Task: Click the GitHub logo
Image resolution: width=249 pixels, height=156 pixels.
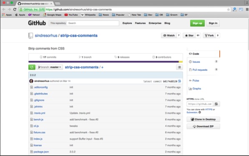Action: tap(37, 23)
